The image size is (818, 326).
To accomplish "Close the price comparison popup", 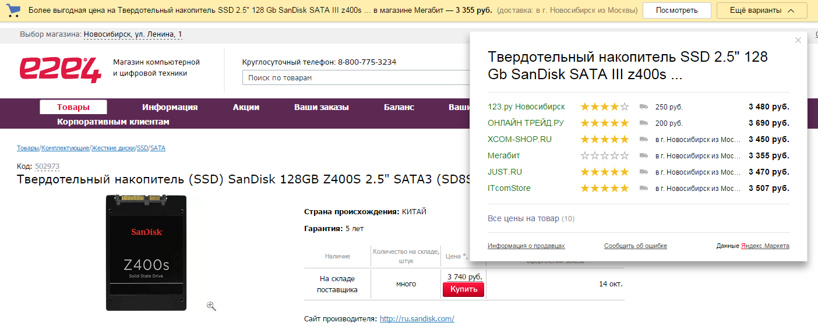I will (798, 40).
